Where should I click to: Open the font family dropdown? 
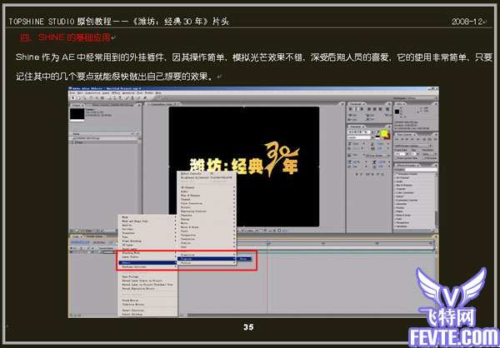[x=361, y=132]
